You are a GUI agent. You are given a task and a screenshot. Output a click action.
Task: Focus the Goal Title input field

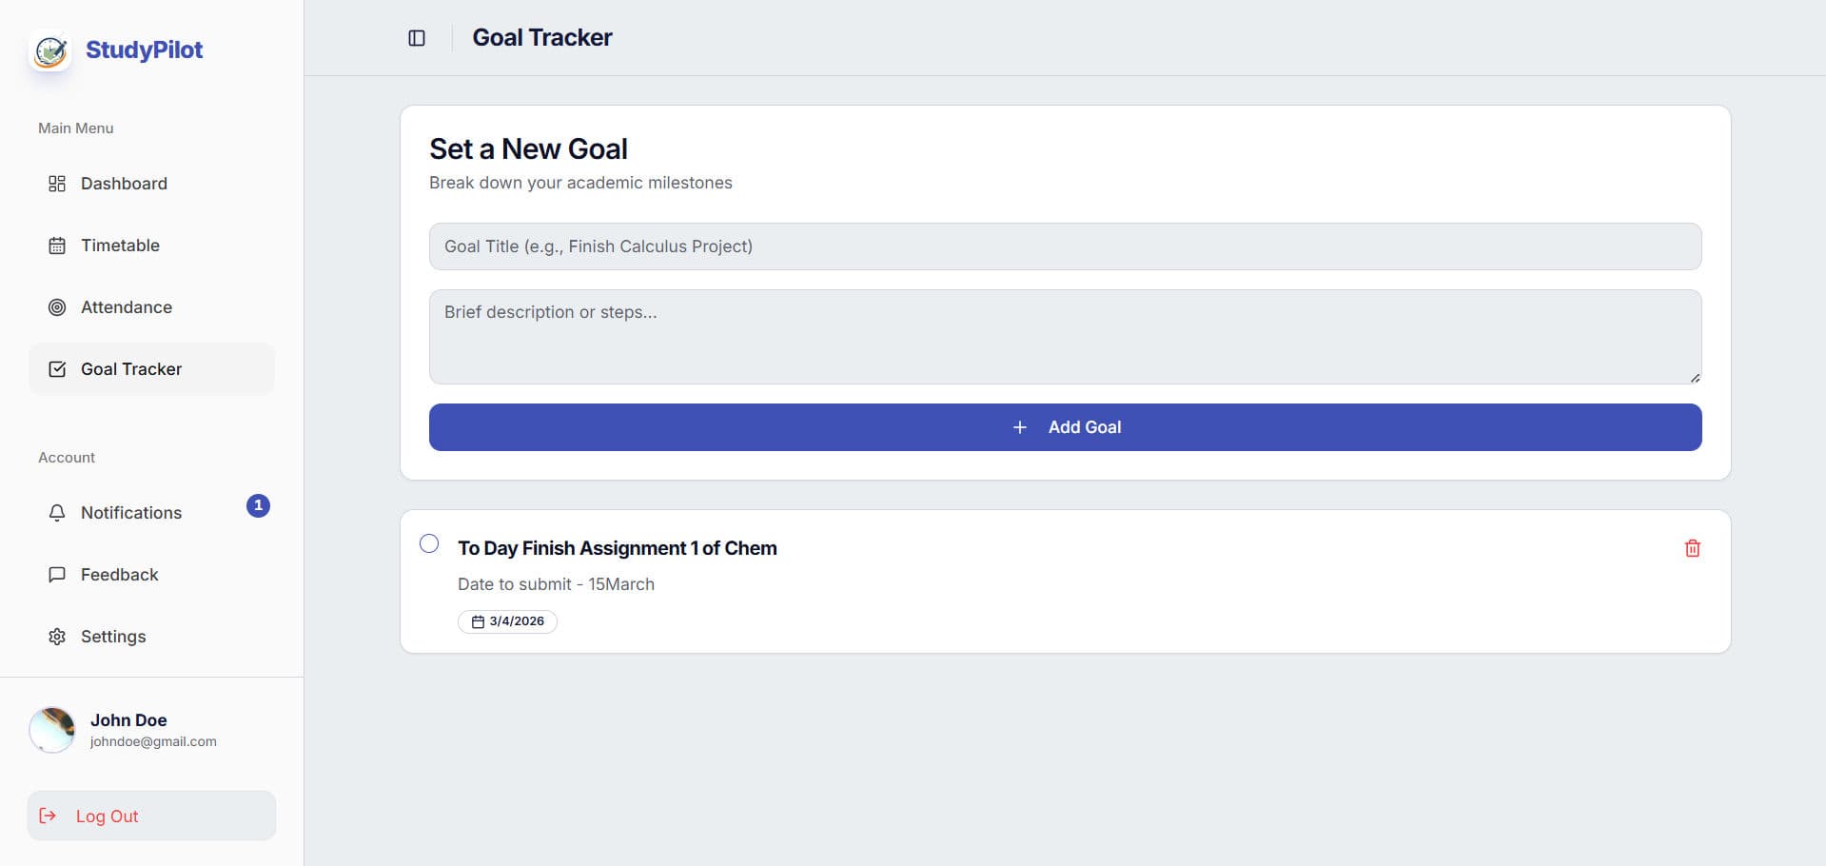(x=1065, y=246)
